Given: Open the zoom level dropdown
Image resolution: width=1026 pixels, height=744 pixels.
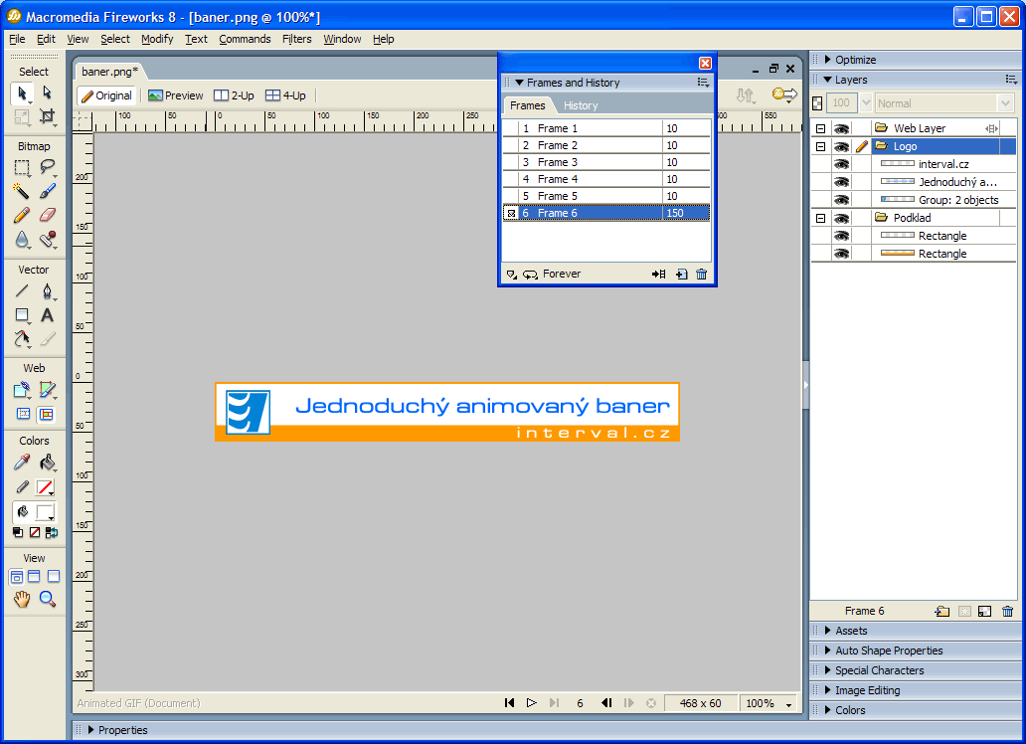Looking at the screenshot, I should 789,704.
